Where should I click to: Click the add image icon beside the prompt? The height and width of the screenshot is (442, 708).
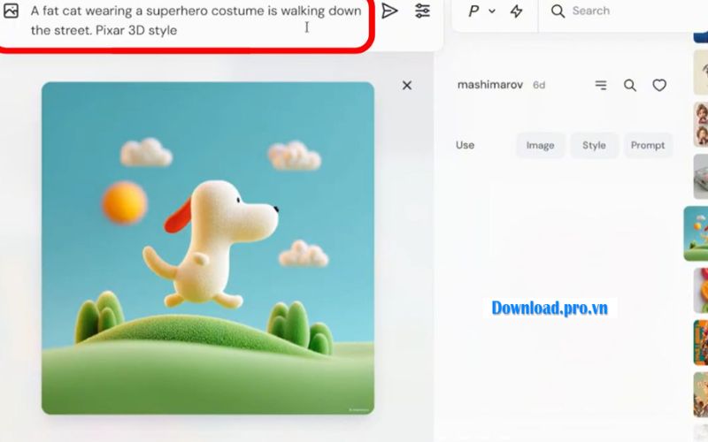point(11,11)
